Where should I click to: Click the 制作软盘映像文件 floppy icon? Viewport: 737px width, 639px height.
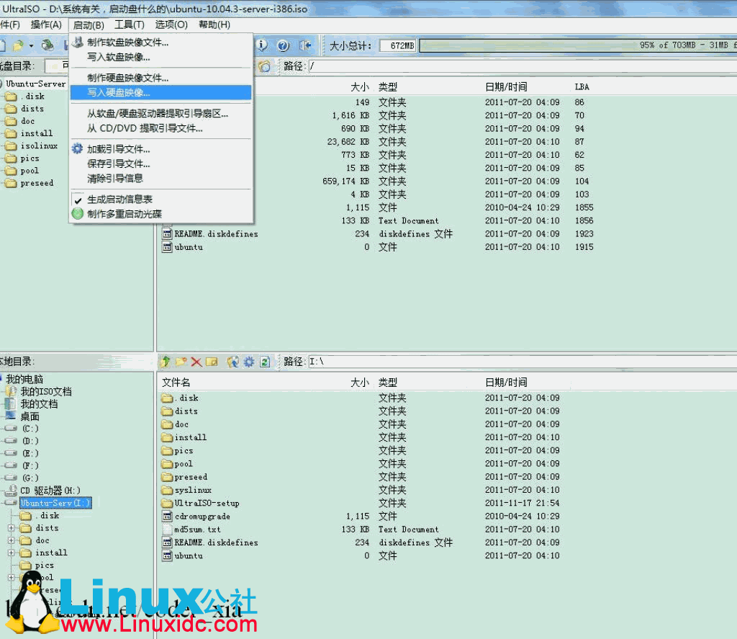78,42
